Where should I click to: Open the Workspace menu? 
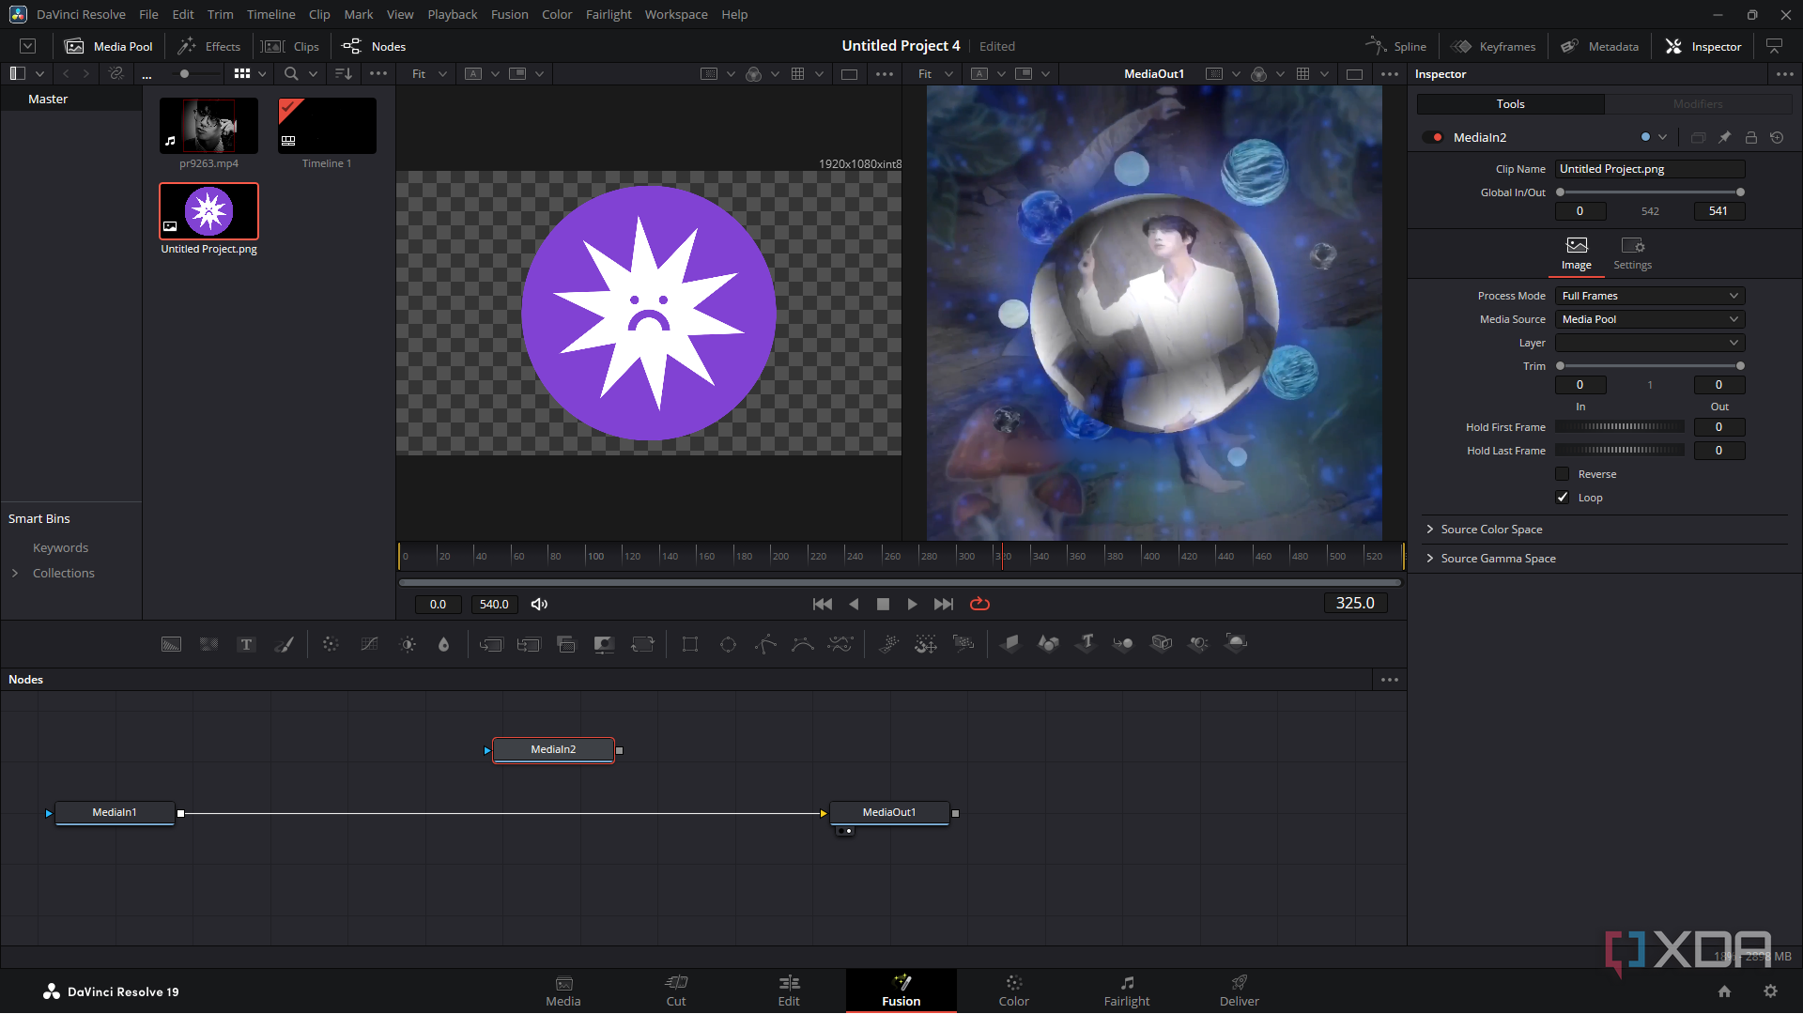pyautogui.click(x=676, y=14)
